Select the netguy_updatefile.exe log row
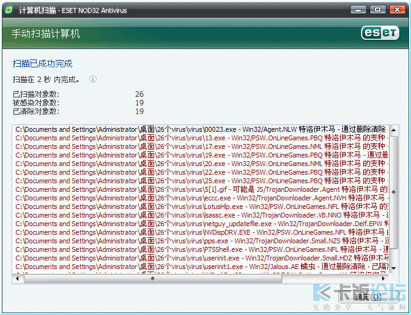Screen dimensions: 411x315 (x=201, y=224)
